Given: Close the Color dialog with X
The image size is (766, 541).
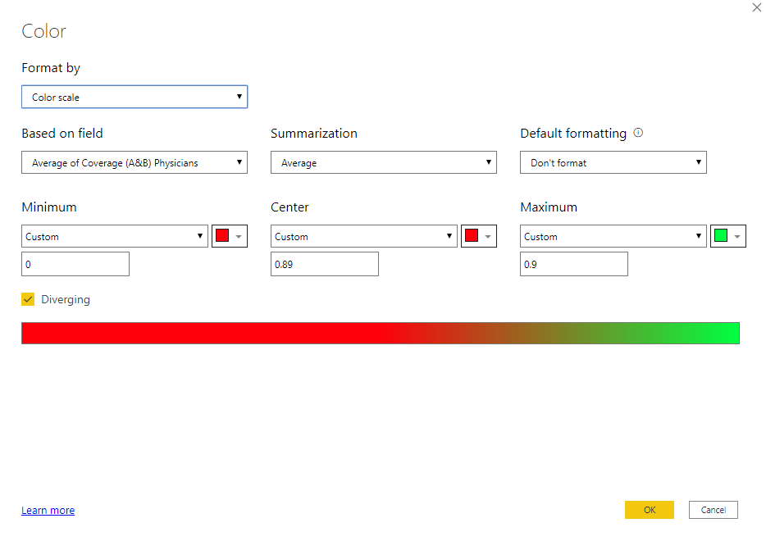Looking at the screenshot, I should click(x=757, y=7).
